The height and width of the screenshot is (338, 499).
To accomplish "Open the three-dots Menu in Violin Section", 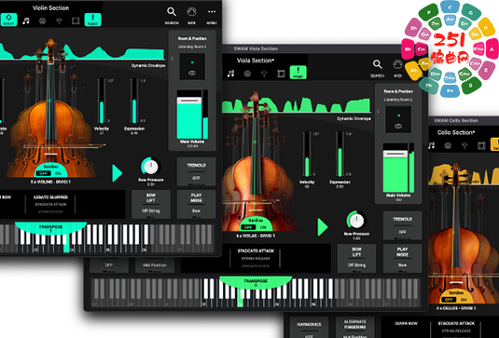I will 212,15.
